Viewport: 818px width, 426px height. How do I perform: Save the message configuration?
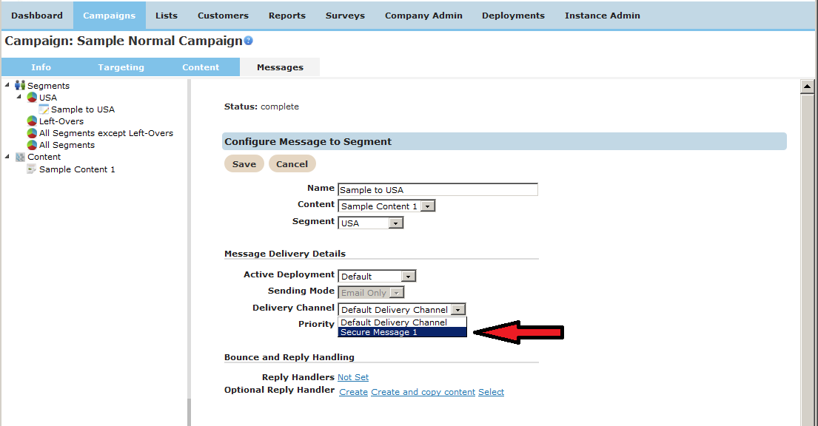point(244,164)
